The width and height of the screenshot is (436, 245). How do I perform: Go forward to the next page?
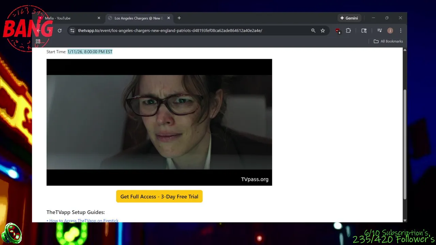pos(49,31)
